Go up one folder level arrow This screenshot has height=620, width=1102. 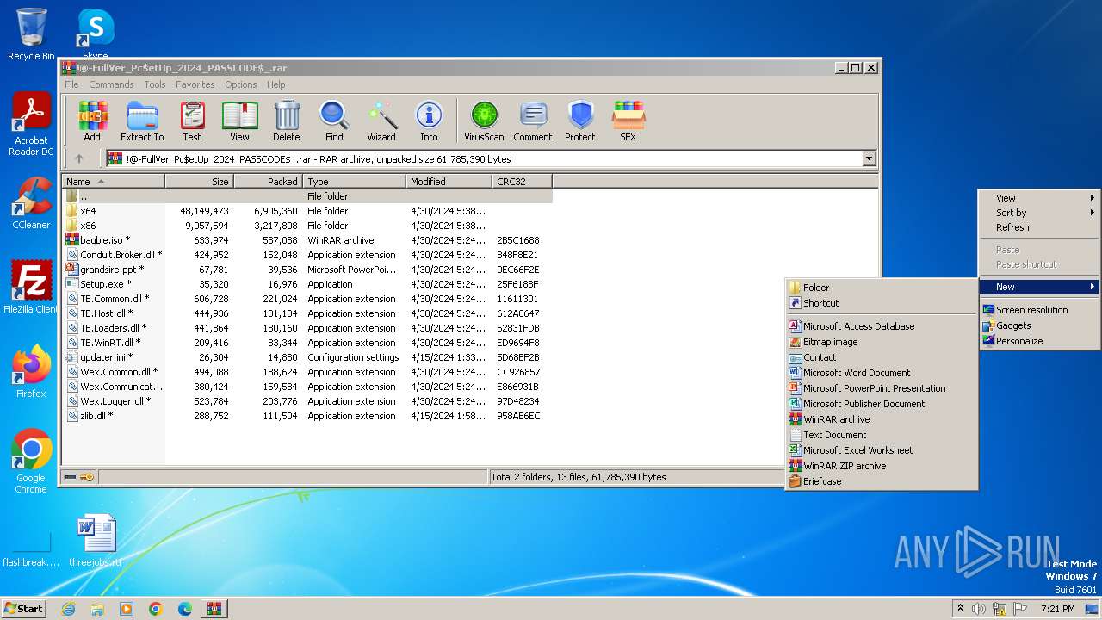click(x=79, y=158)
